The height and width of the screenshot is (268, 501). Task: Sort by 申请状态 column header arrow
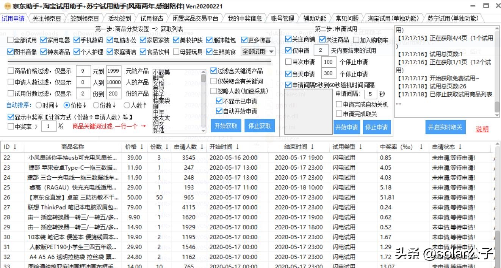tap(460, 147)
